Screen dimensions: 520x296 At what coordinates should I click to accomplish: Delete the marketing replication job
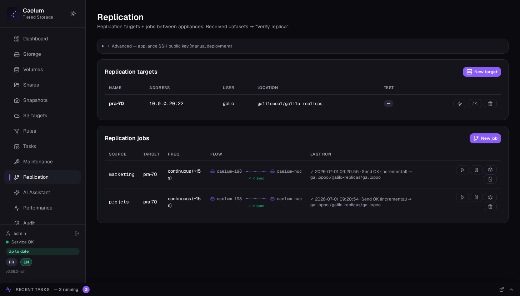[x=490, y=179]
